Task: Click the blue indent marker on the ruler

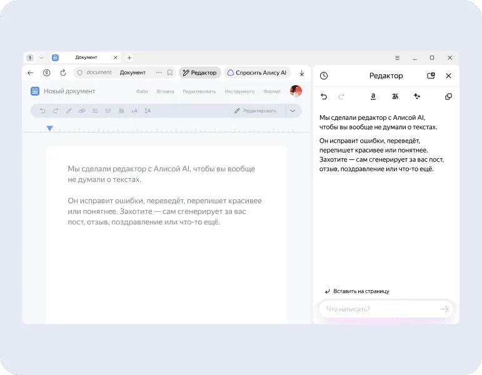Action: tap(49, 128)
